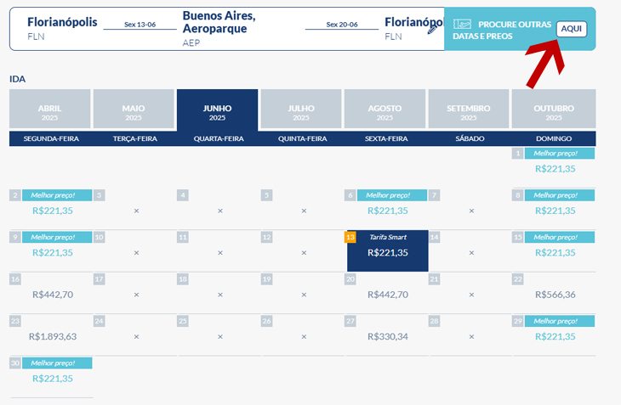
Task: Click the Sex 20-06 return date
Action: click(x=342, y=25)
